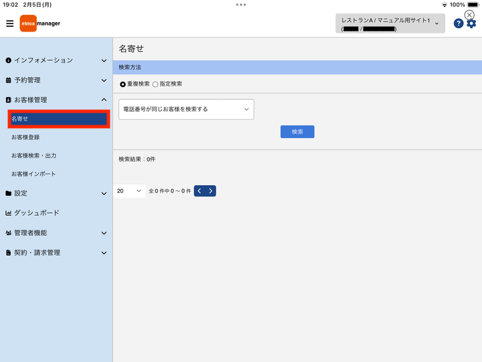Click the chart icon beside ダッシュボード
Screen dimensions: 482x362
[x=8, y=213]
